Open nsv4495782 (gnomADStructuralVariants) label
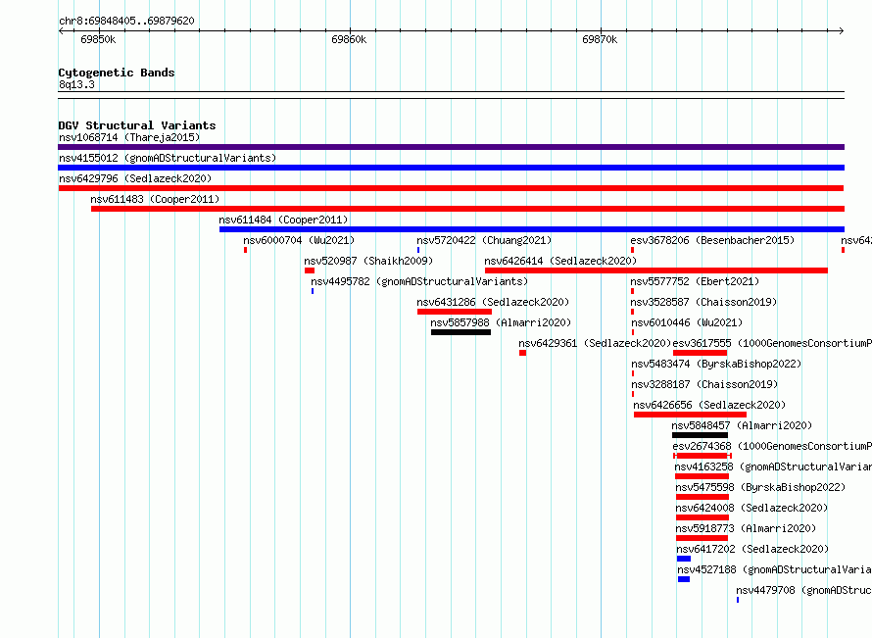The width and height of the screenshot is (872, 638). (x=419, y=281)
